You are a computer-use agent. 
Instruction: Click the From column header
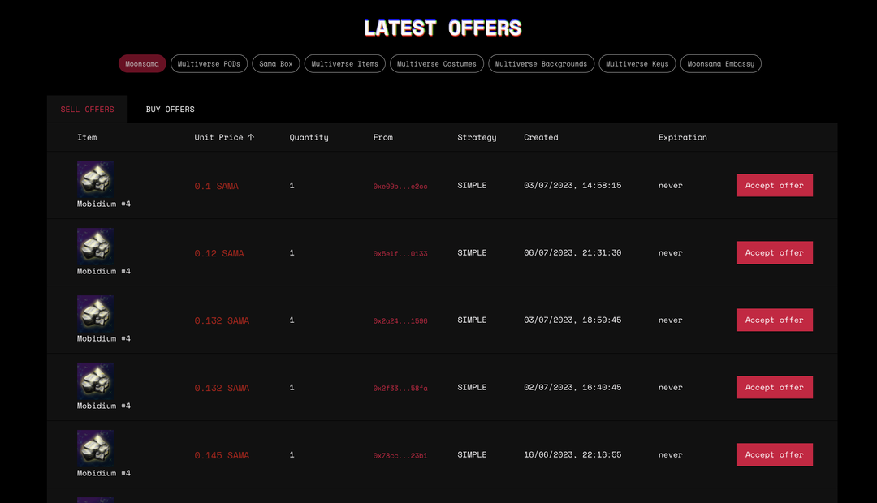[383, 137]
